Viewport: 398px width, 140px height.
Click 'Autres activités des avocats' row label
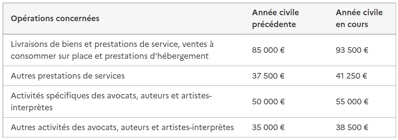coord(122,127)
